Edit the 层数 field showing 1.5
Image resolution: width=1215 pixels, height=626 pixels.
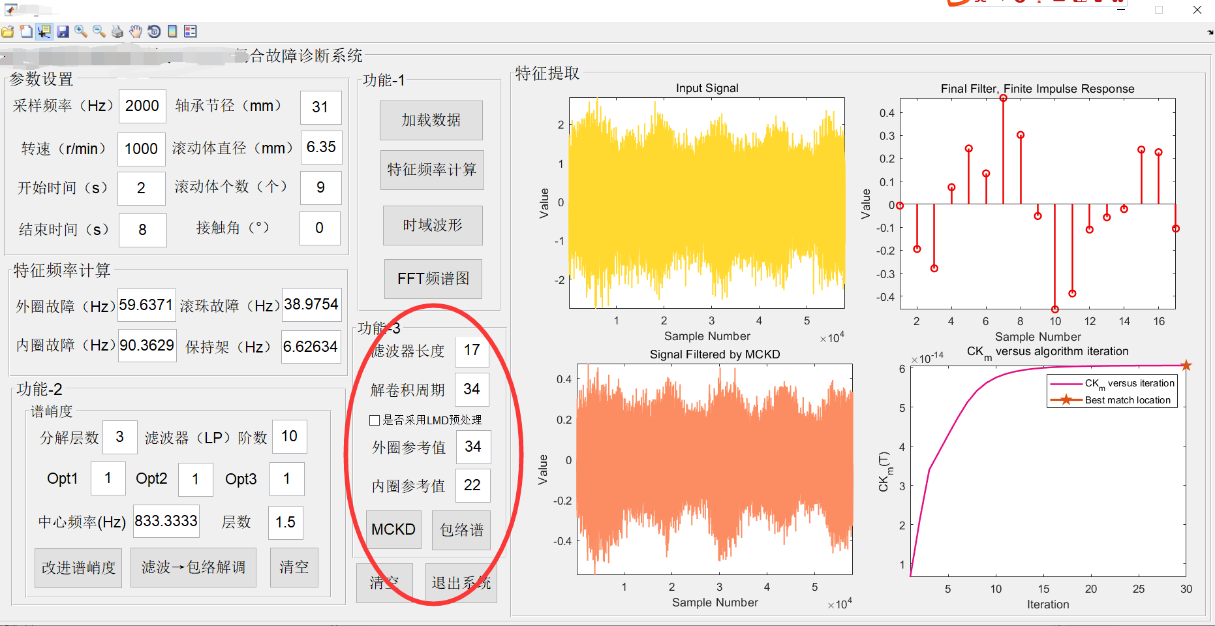[286, 522]
